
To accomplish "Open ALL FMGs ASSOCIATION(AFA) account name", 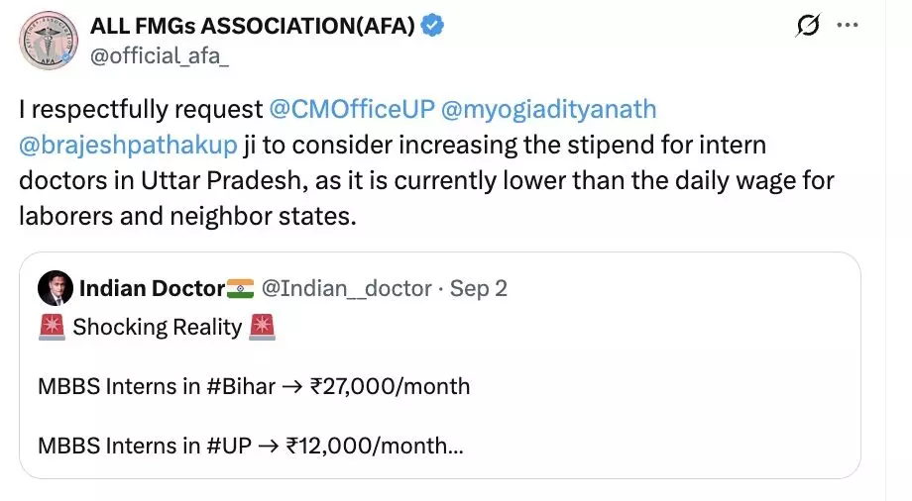I will click(252, 27).
